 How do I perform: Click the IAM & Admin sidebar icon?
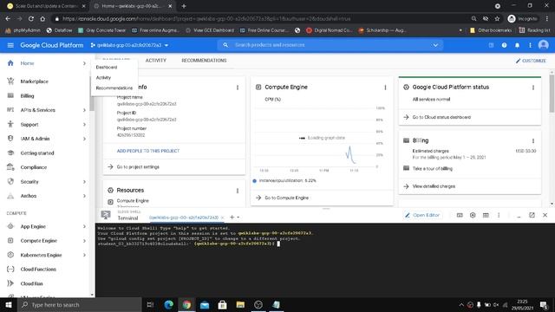coord(10,139)
